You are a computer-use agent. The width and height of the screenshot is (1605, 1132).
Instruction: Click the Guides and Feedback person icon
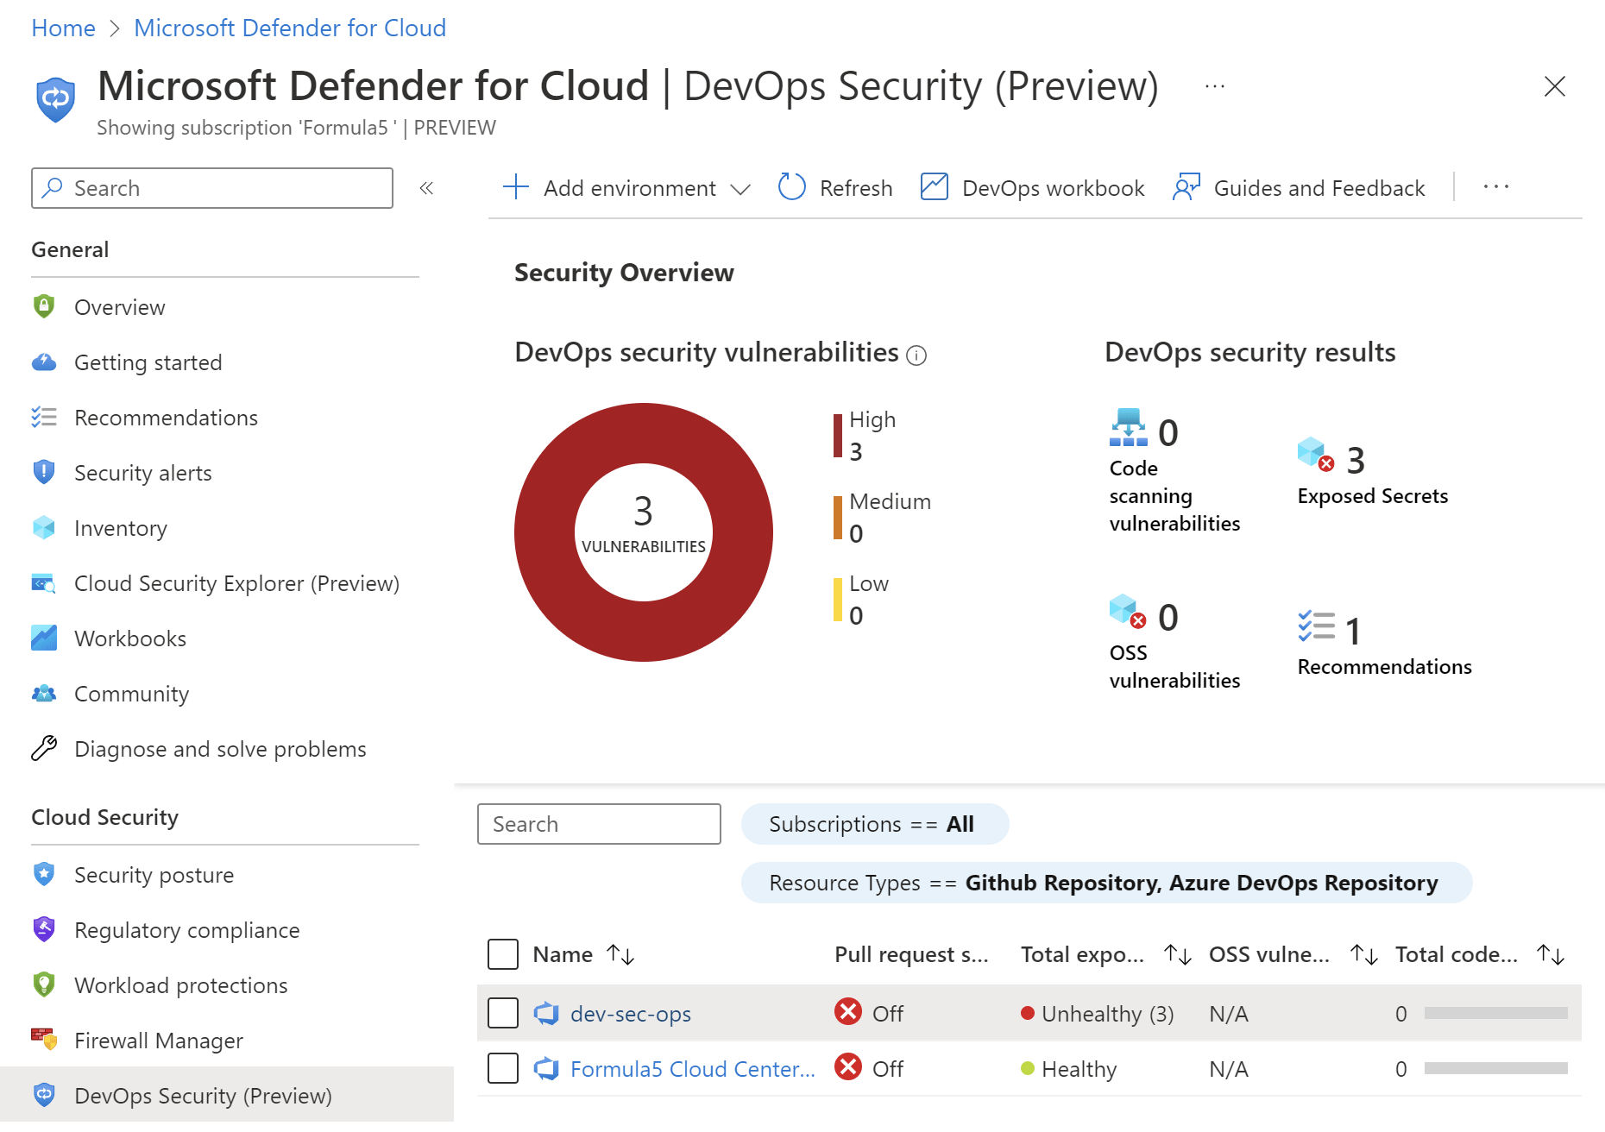[1186, 187]
